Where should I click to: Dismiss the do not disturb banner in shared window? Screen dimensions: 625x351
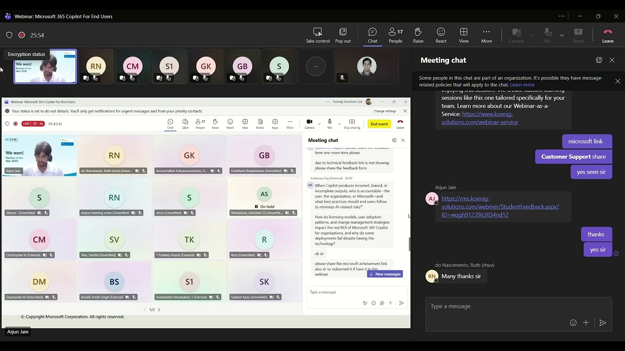pyautogui.click(x=405, y=111)
